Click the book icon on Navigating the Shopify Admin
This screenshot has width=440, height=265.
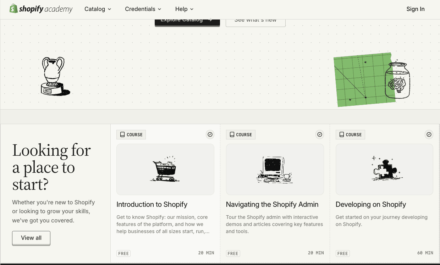click(232, 135)
